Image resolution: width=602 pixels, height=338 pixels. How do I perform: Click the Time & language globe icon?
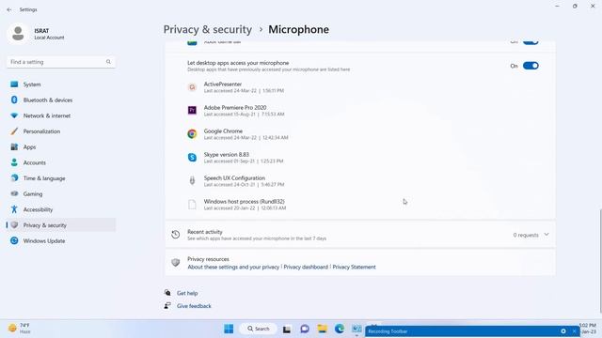14,177
